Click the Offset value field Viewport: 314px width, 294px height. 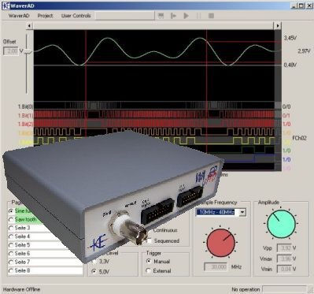pyautogui.click(x=11, y=51)
